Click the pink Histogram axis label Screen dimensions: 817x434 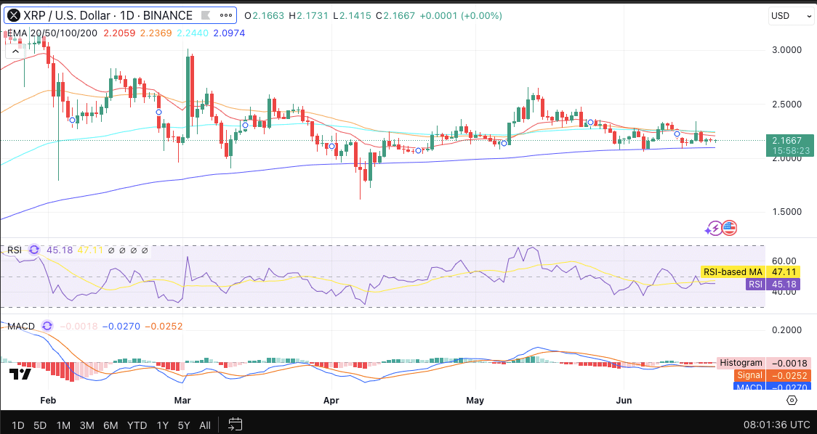764,363
